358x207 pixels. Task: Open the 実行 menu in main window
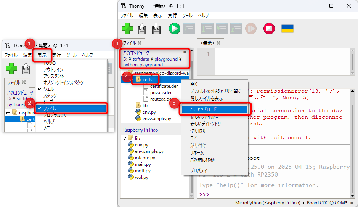point(172,15)
